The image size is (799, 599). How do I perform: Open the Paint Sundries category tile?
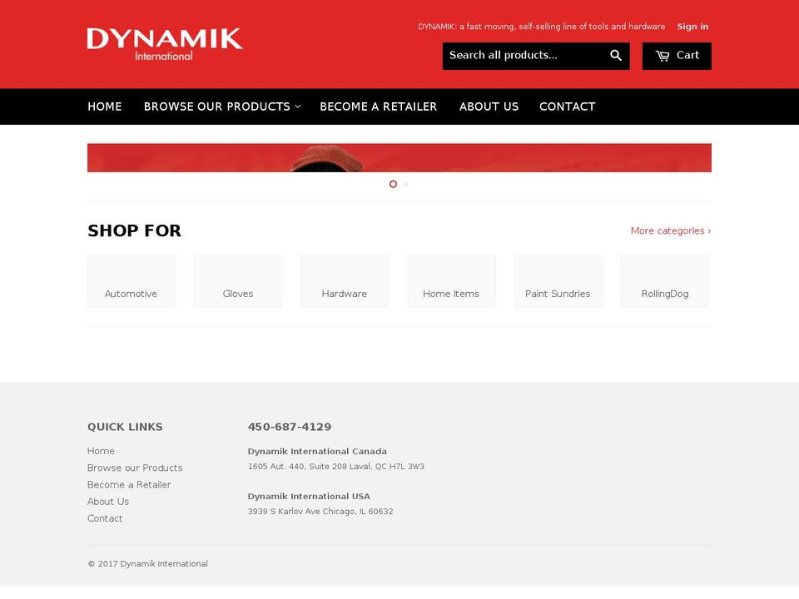(x=558, y=280)
